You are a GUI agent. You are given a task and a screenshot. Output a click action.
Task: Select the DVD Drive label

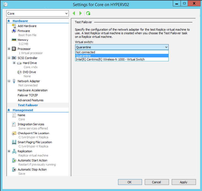click(x=29, y=72)
